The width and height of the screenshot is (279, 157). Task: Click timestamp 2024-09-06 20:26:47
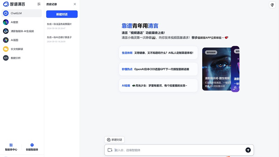pyautogui.click(x=56, y=28)
